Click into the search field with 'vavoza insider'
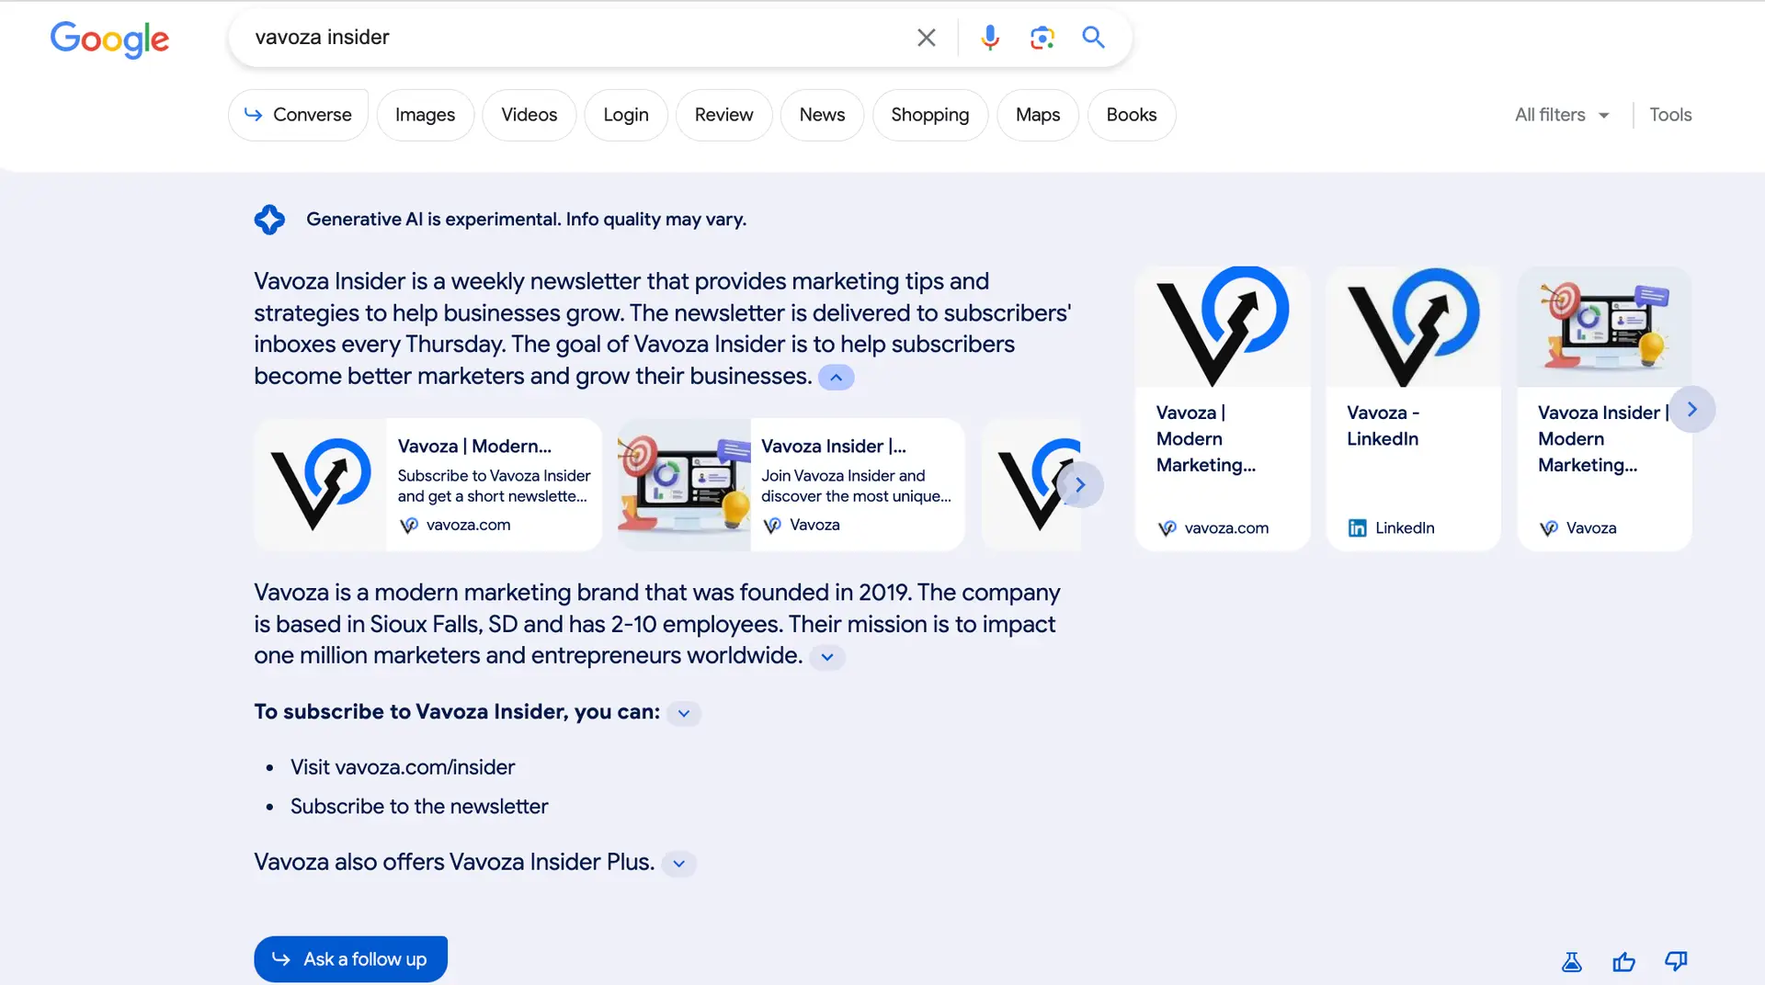This screenshot has height=985, width=1765. tap(570, 38)
